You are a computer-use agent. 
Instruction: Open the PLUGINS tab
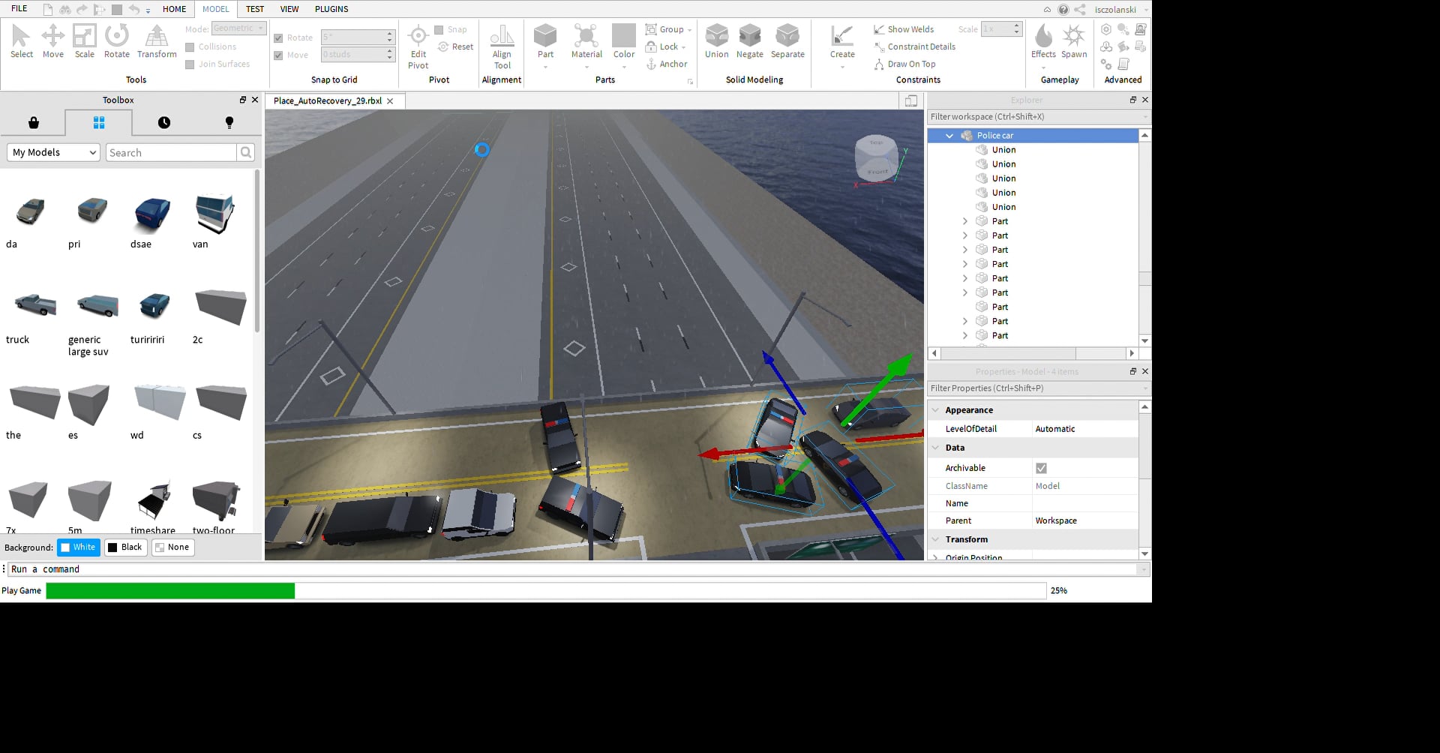pyautogui.click(x=331, y=9)
